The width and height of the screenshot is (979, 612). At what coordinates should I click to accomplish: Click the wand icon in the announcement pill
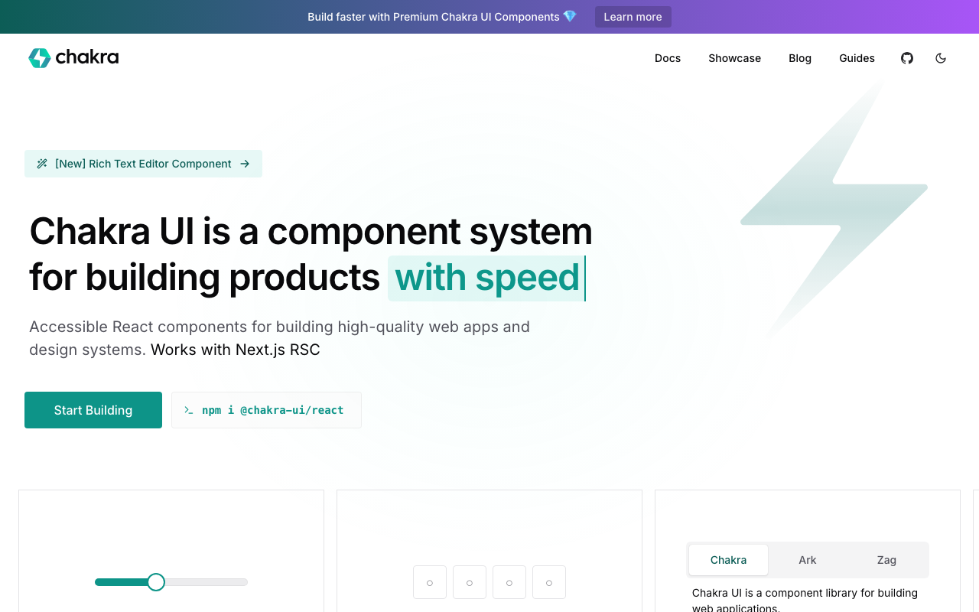(x=42, y=163)
